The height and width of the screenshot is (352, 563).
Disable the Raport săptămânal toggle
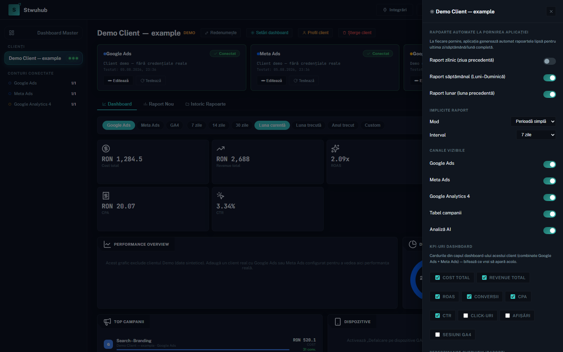pyautogui.click(x=549, y=78)
